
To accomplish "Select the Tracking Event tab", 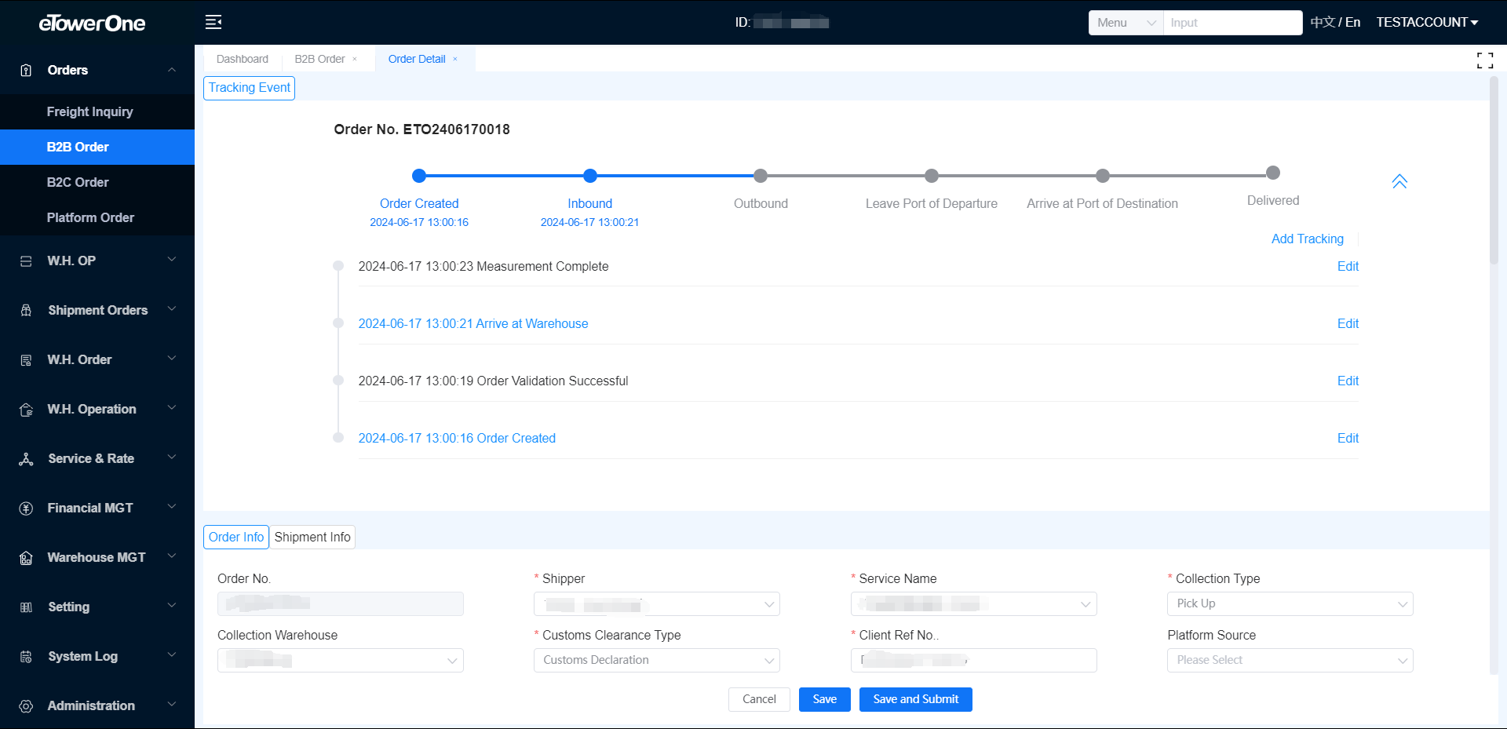I will (249, 88).
